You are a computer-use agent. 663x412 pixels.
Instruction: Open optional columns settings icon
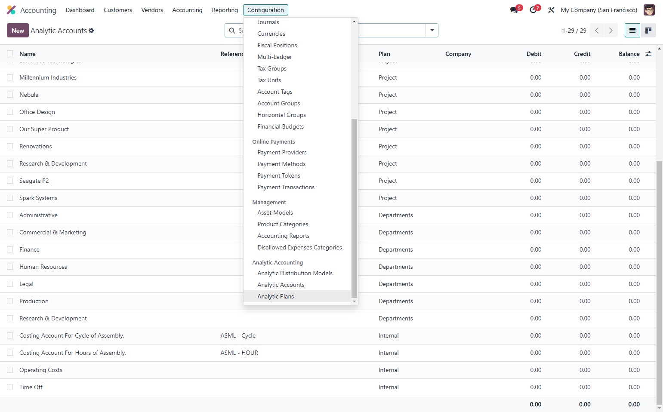pyautogui.click(x=648, y=54)
